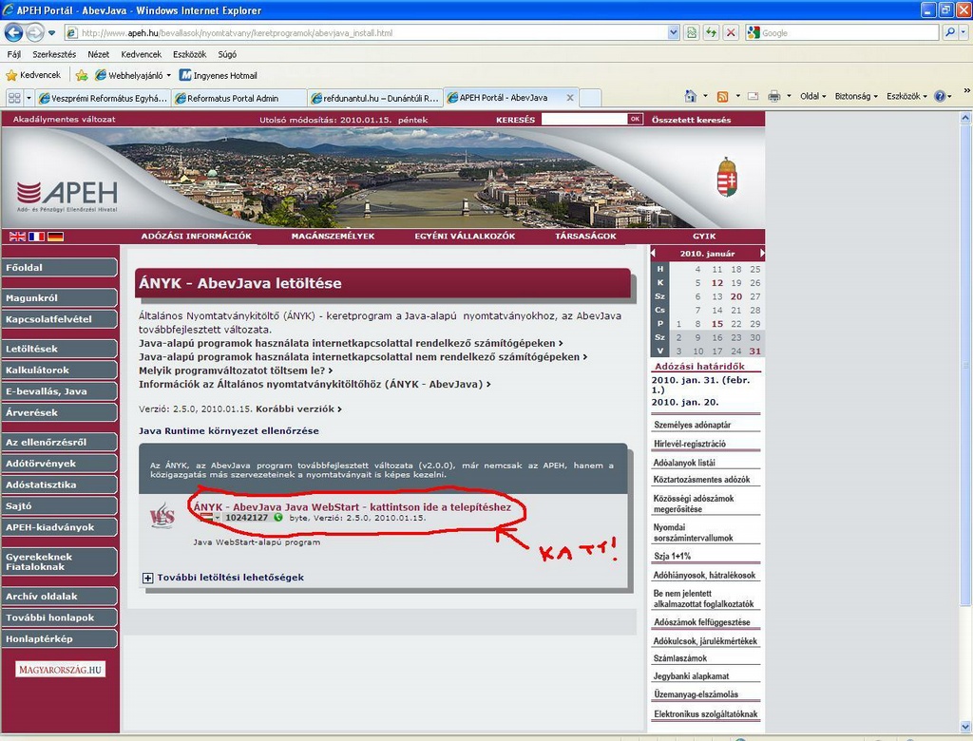Switch to the Reformatus Portal Admin tab
The image size is (973, 741).
[x=238, y=98]
